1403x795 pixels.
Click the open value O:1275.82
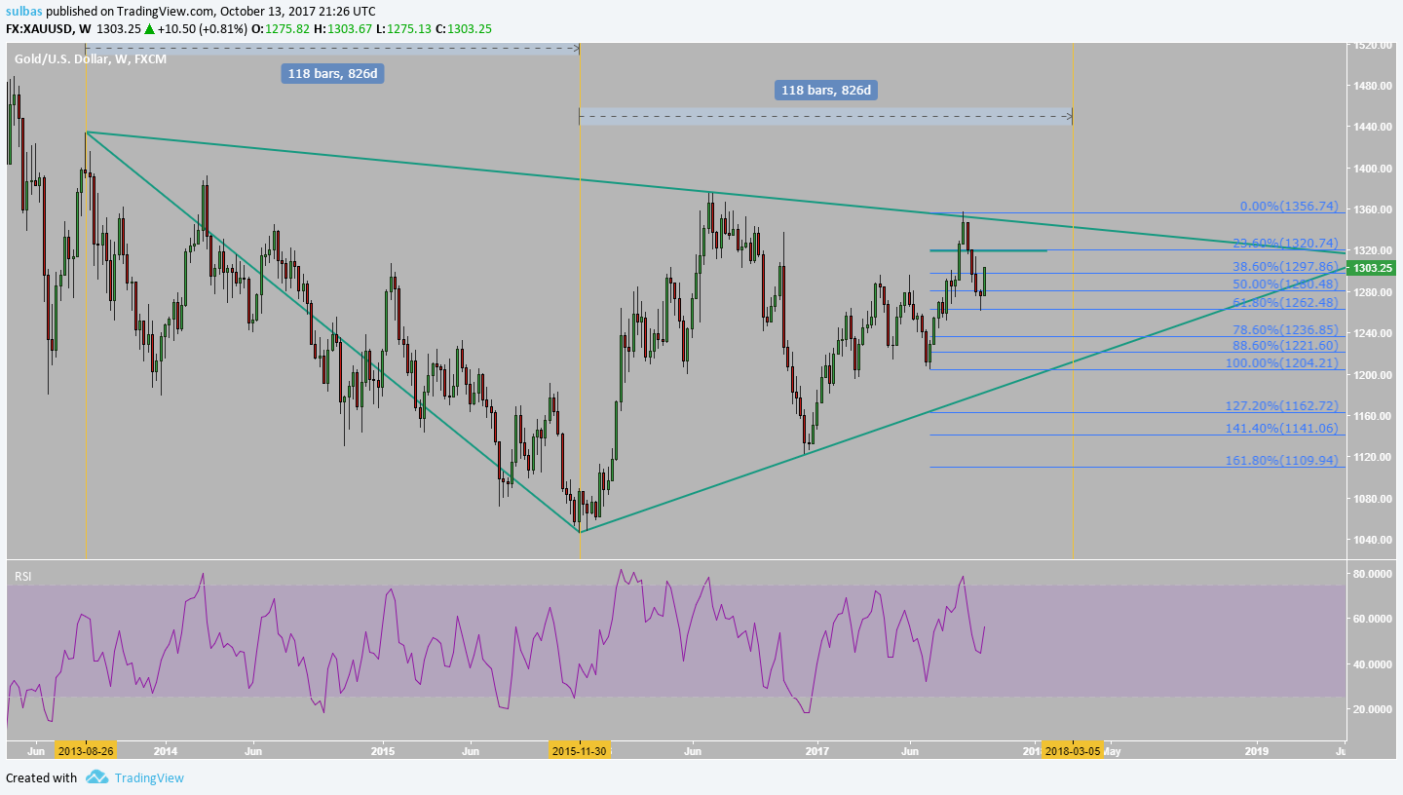[x=281, y=28]
